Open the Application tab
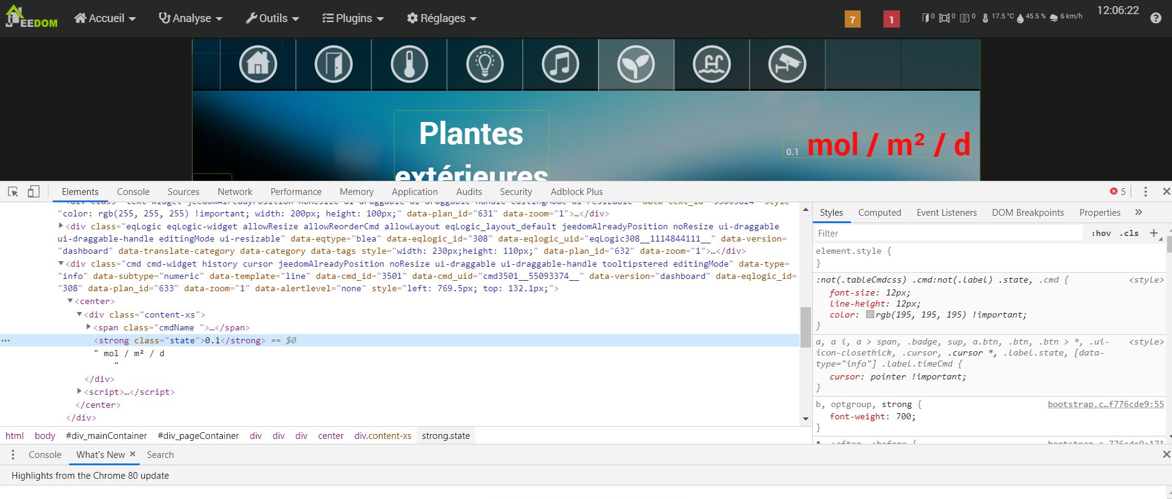1172x499 pixels. click(414, 192)
